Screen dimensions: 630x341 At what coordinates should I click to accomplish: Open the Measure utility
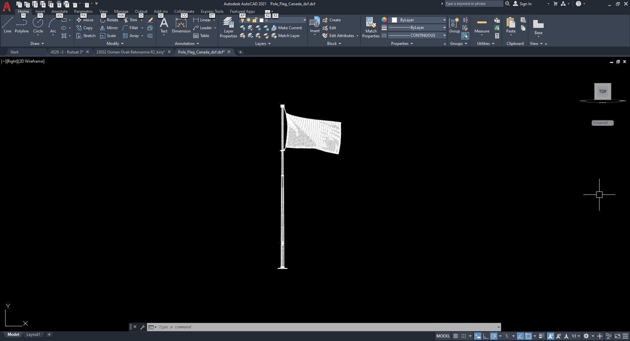pyautogui.click(x=482, y=25)
